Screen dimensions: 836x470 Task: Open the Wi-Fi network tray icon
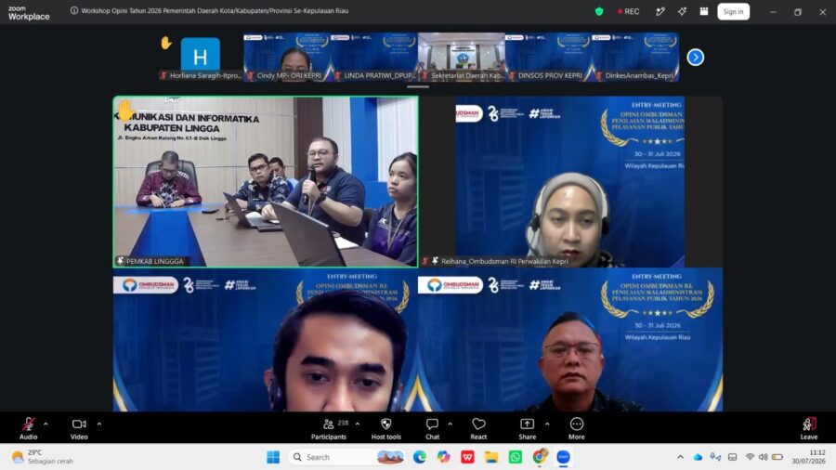pyautogui.click(x=750, y=457)
